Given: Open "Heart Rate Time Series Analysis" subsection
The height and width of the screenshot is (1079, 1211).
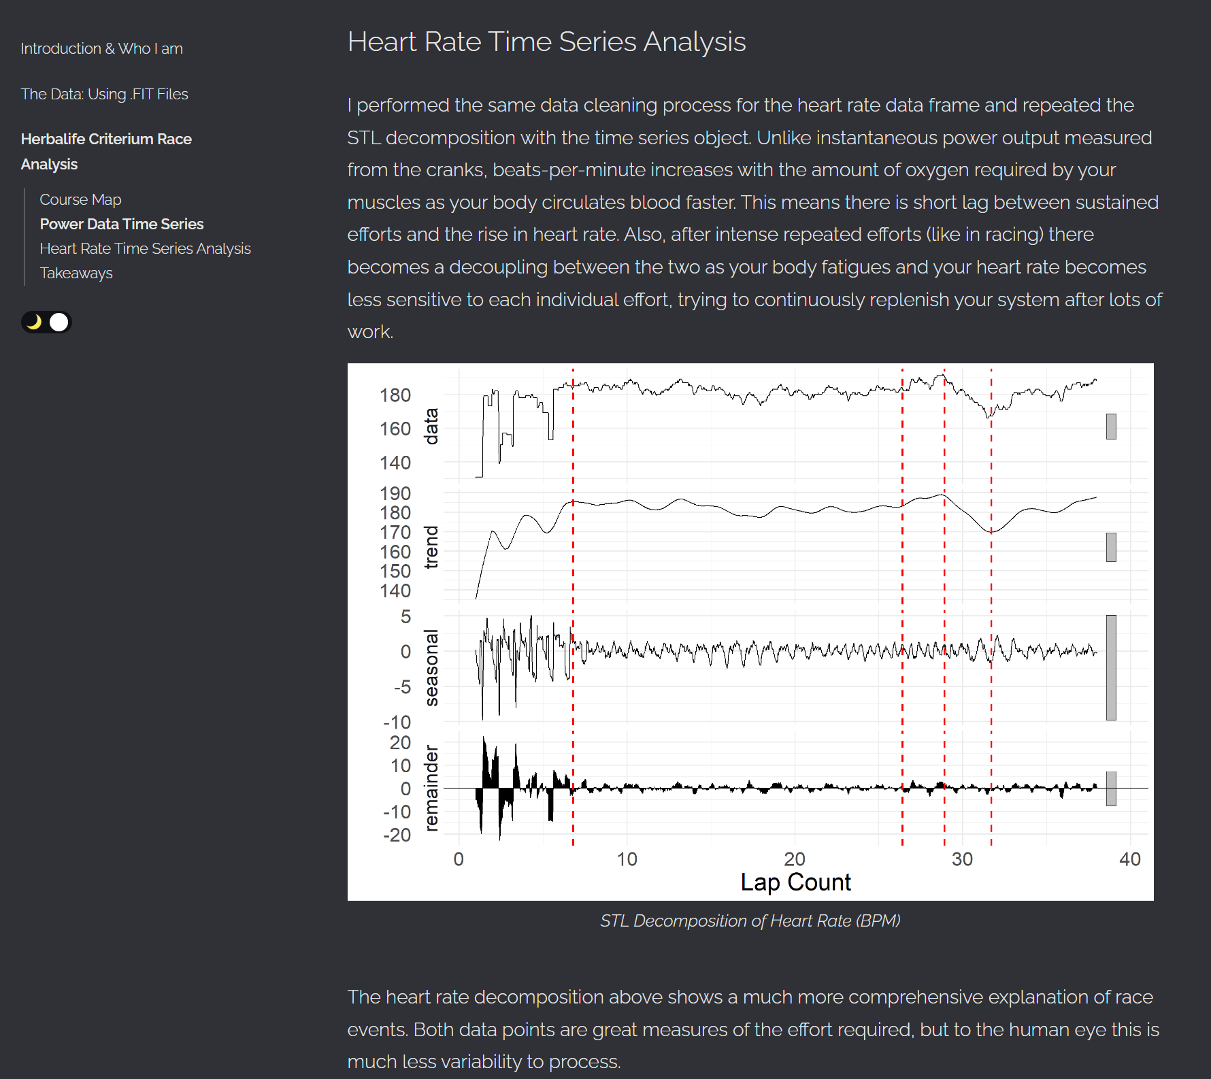Looking at the screenshot, I should click(x=145, y=248).
